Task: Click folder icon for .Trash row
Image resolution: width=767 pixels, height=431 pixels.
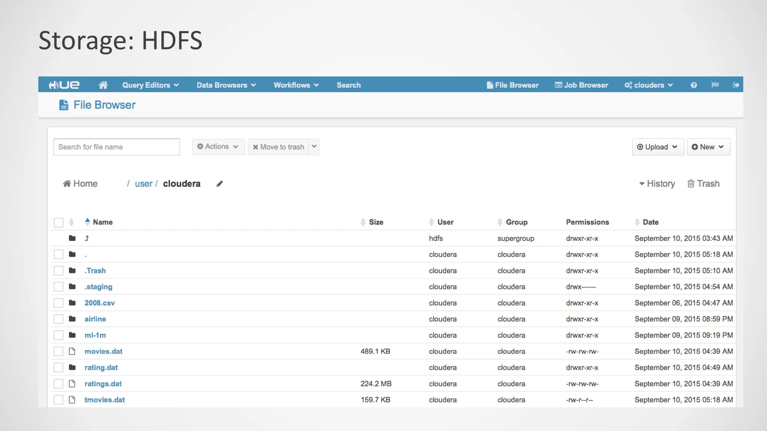Action: [x=72, y=270]
